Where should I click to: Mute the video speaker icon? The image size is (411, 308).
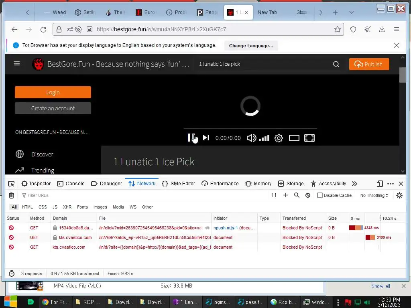point(251,138)
